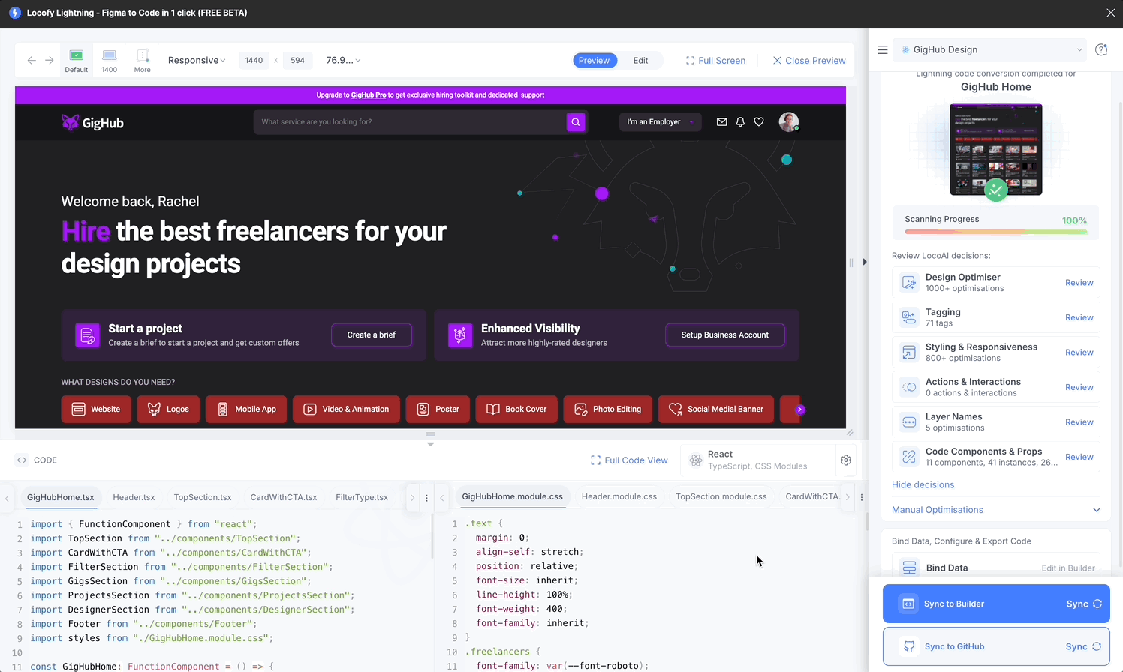This screenshot has width=1123, height=672.
Task: Open the TSX tabs kebab menu
Action: (x=427, y=498)
